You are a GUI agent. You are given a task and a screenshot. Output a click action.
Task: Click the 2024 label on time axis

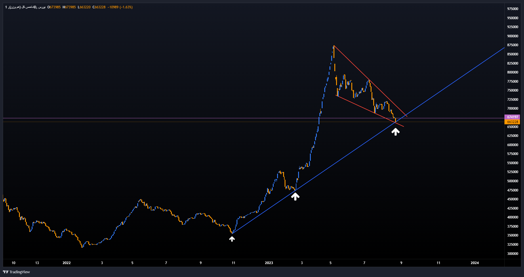(x=475, y=263)
